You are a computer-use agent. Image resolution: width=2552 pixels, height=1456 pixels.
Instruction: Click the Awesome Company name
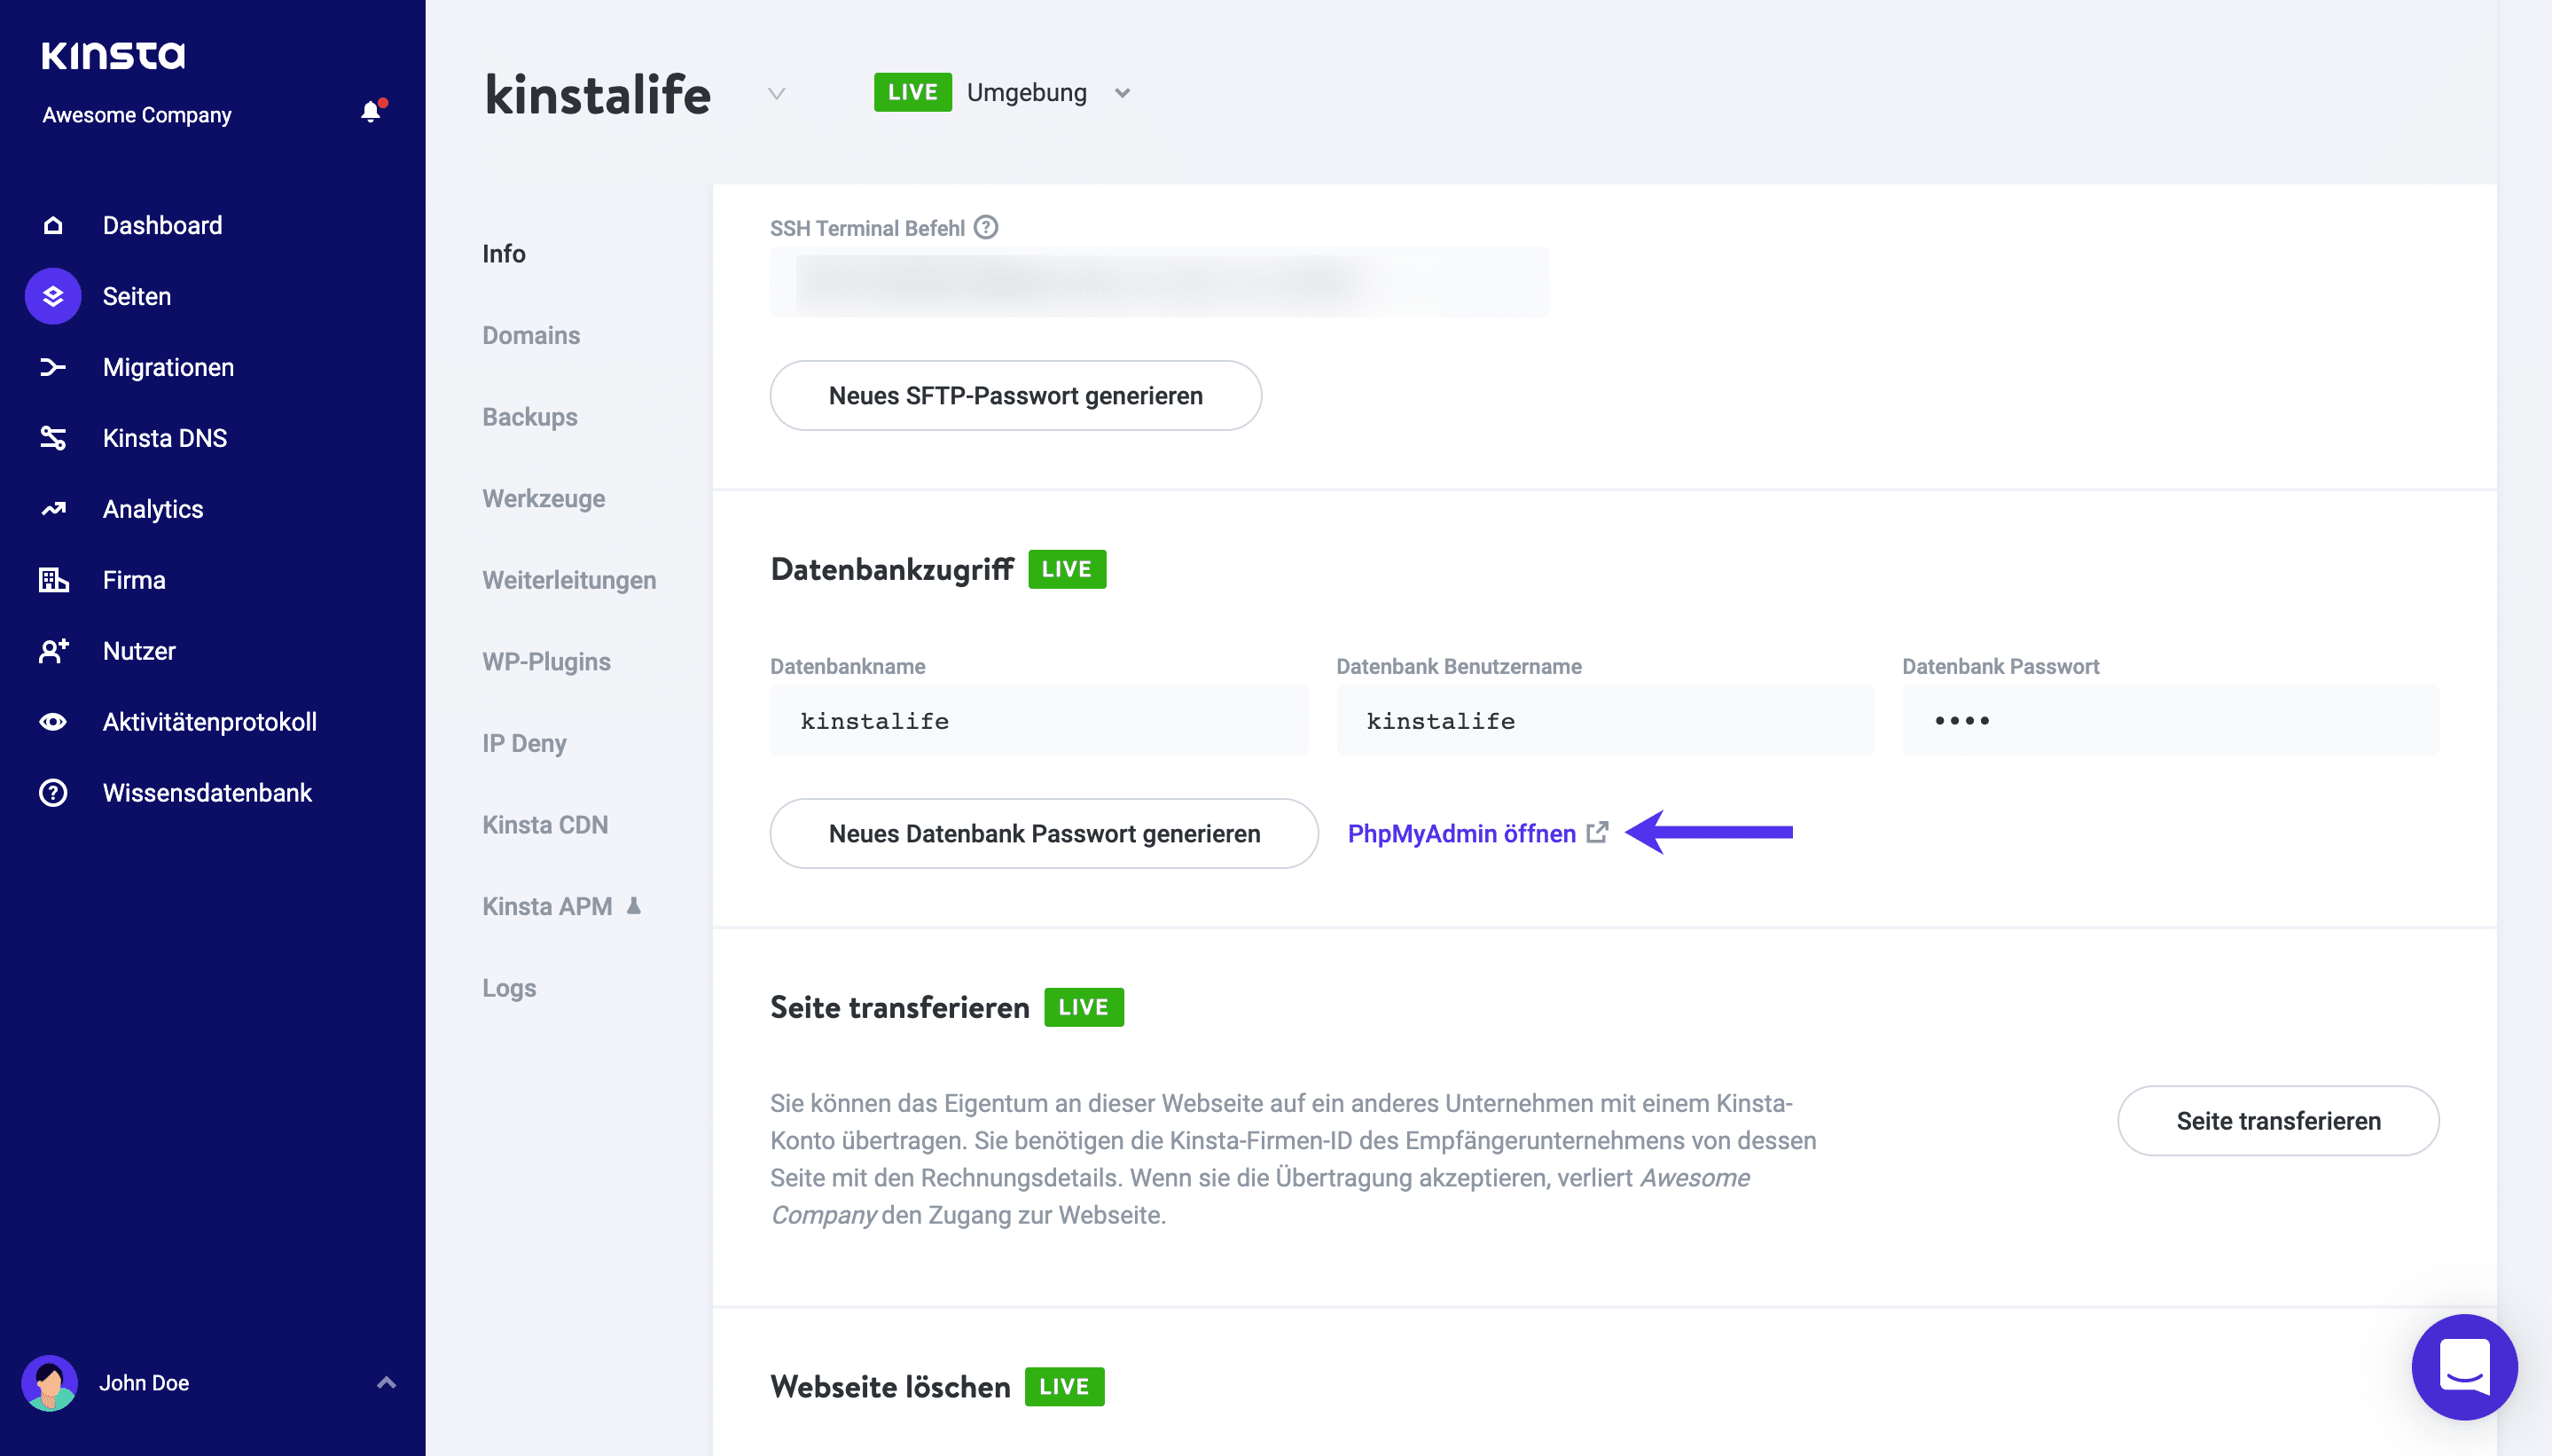pos(137,115)
